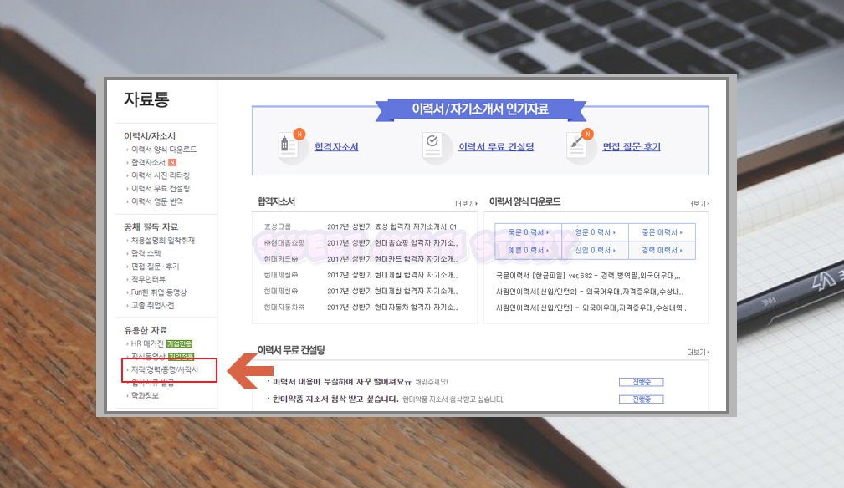Open the 현대자동차 합격자 자기소개서 entry
The height and width of the screenshot is (488, 844).
[x=392, y=308]
